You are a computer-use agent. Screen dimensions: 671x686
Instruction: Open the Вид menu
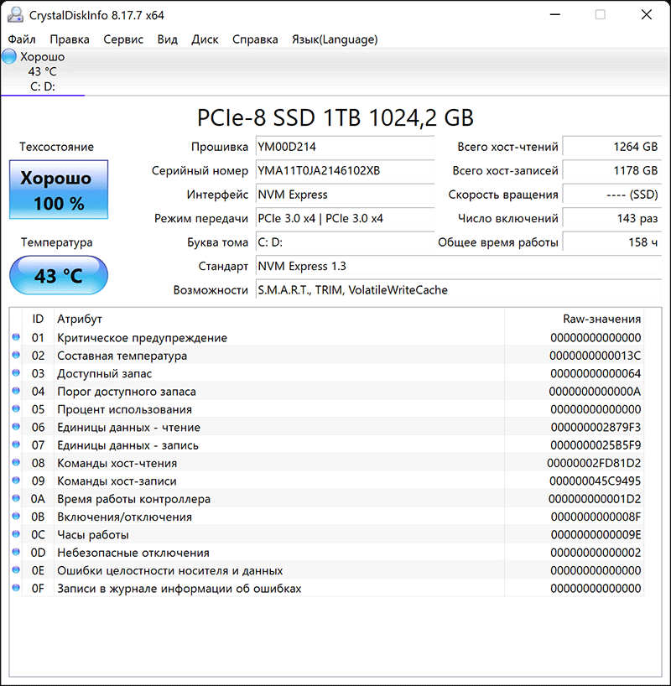167,39
